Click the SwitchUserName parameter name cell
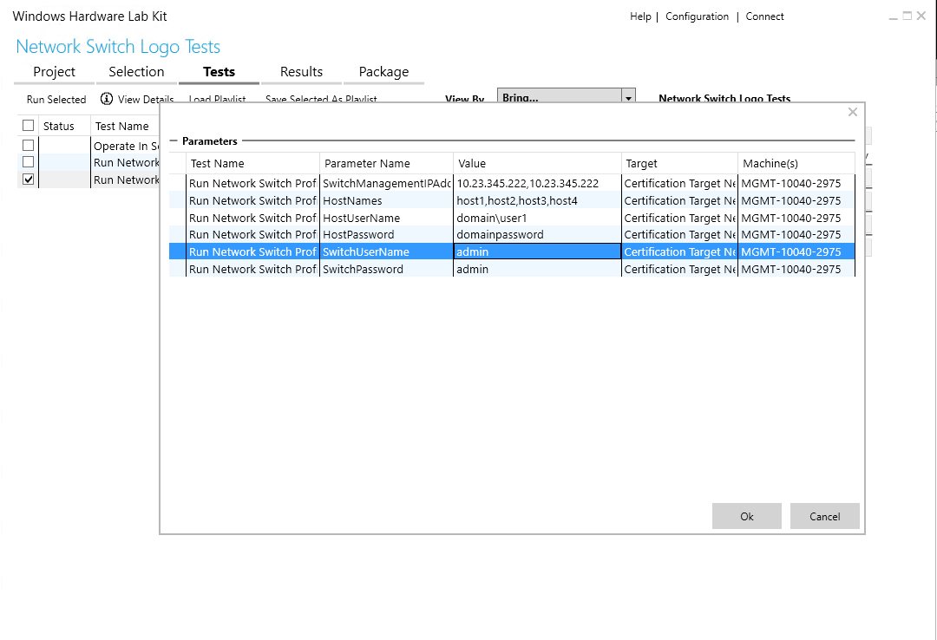Viewport: 937px width, 640px height. pos(386,251)
